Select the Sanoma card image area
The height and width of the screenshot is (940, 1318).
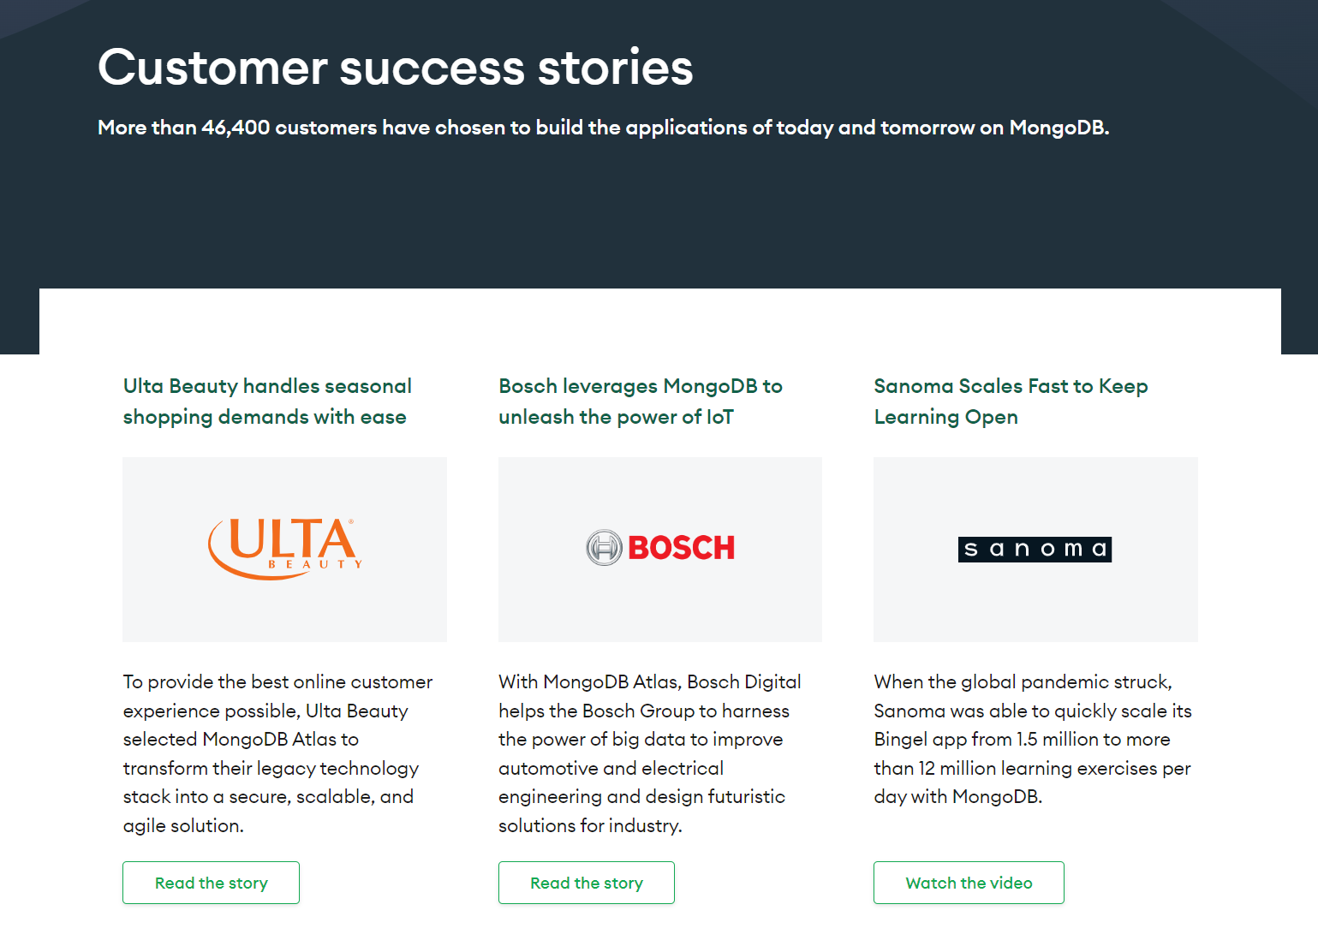[x=1035, y=550]
